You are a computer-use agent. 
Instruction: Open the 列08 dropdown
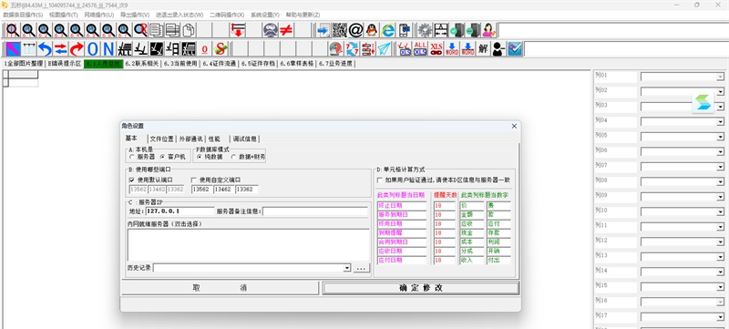coord(721,182)
